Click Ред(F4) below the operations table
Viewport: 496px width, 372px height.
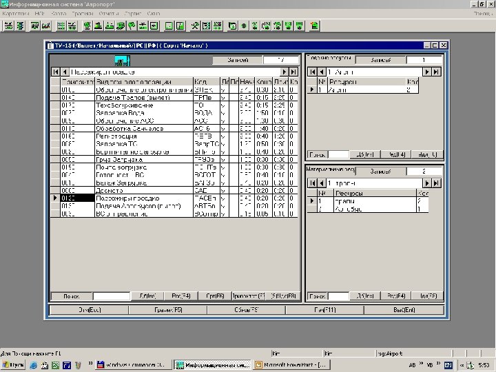181,296
